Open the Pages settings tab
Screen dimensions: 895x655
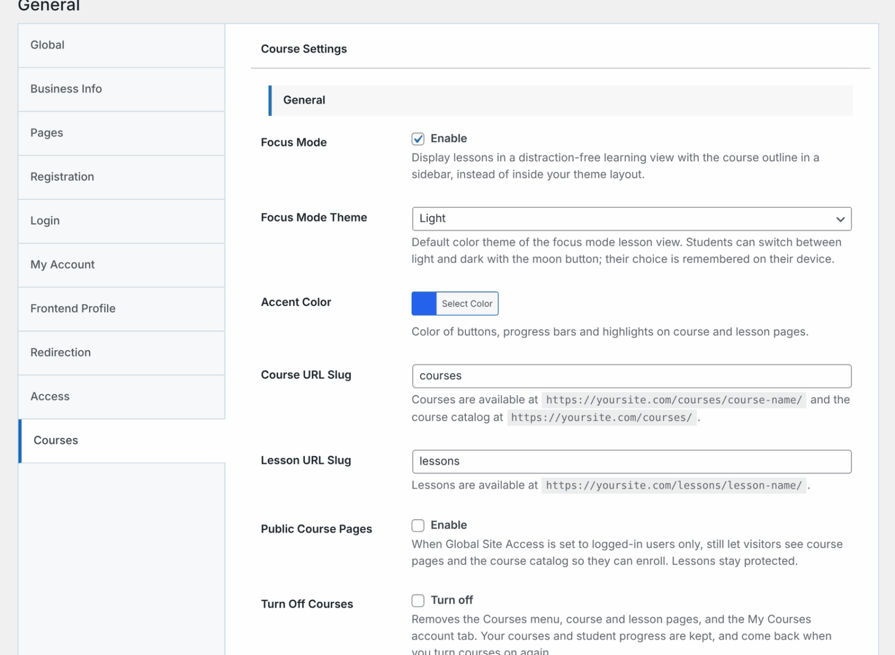click(122, 133)
